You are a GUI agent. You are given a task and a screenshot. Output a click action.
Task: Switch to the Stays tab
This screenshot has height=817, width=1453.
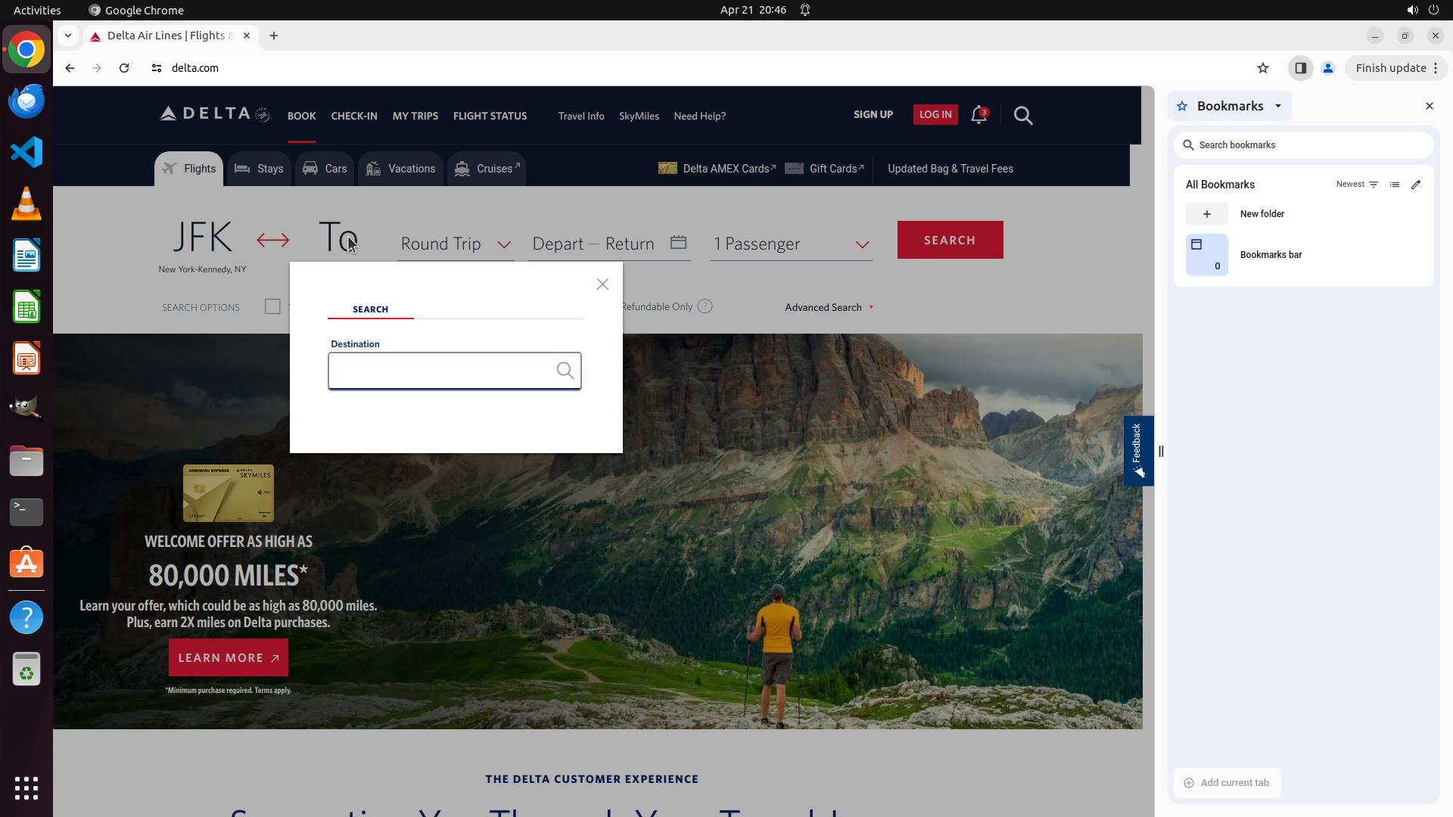259,169
